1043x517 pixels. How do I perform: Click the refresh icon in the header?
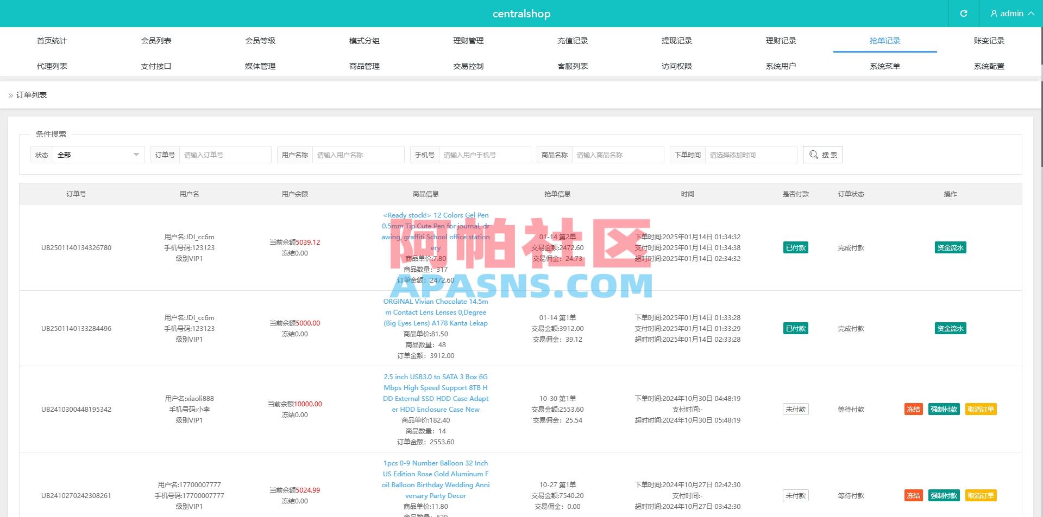[x=964, y=14]
